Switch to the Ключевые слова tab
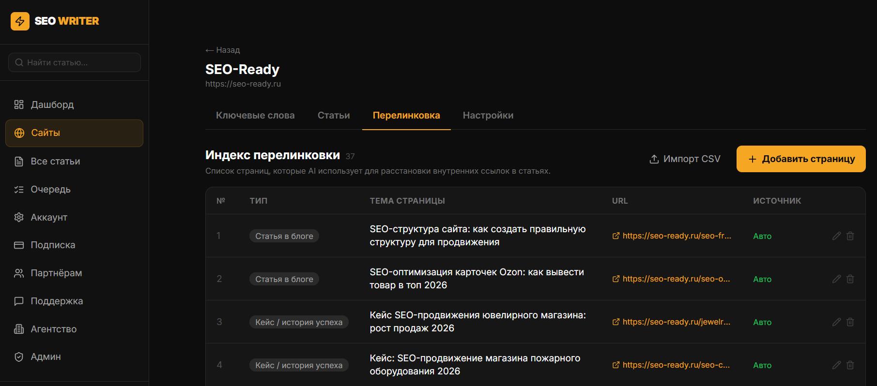The image size is (877, 386). [255, 116]
